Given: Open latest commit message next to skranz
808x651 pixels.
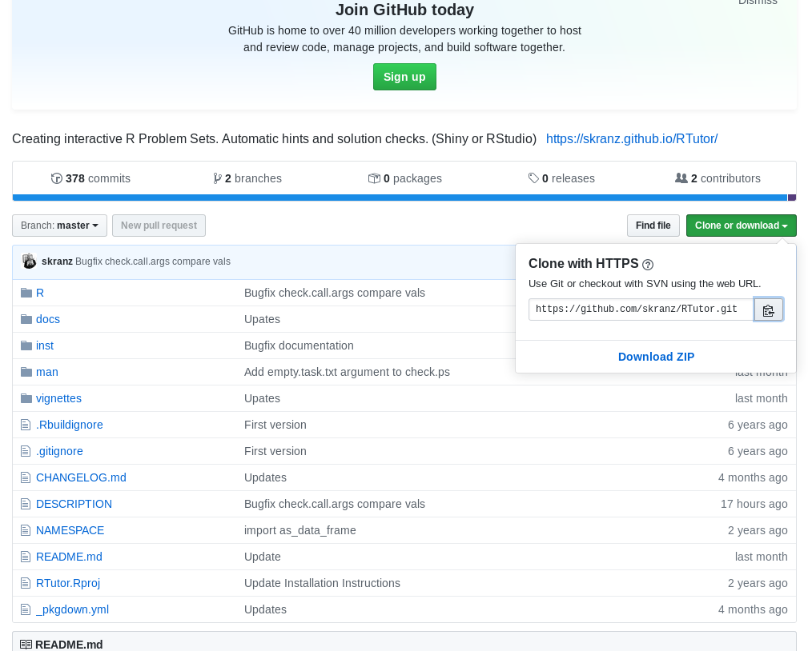Looking at the screenshot, I should click(x=153, y=262).
